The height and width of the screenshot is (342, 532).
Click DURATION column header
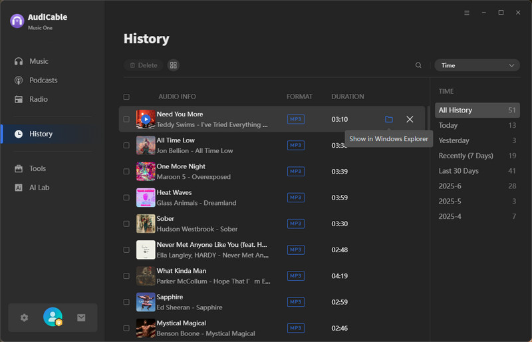[348, 96]
